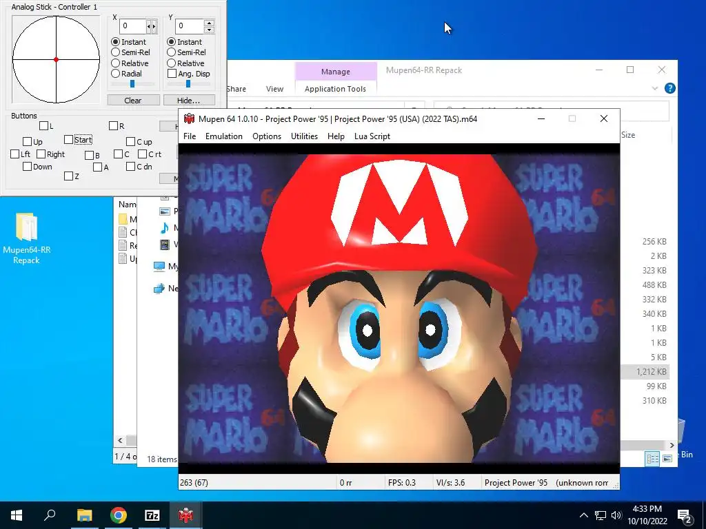Open File Explorer from the taskbar
Viewport: 706px width, 529px height.
[x=84, y=515]
